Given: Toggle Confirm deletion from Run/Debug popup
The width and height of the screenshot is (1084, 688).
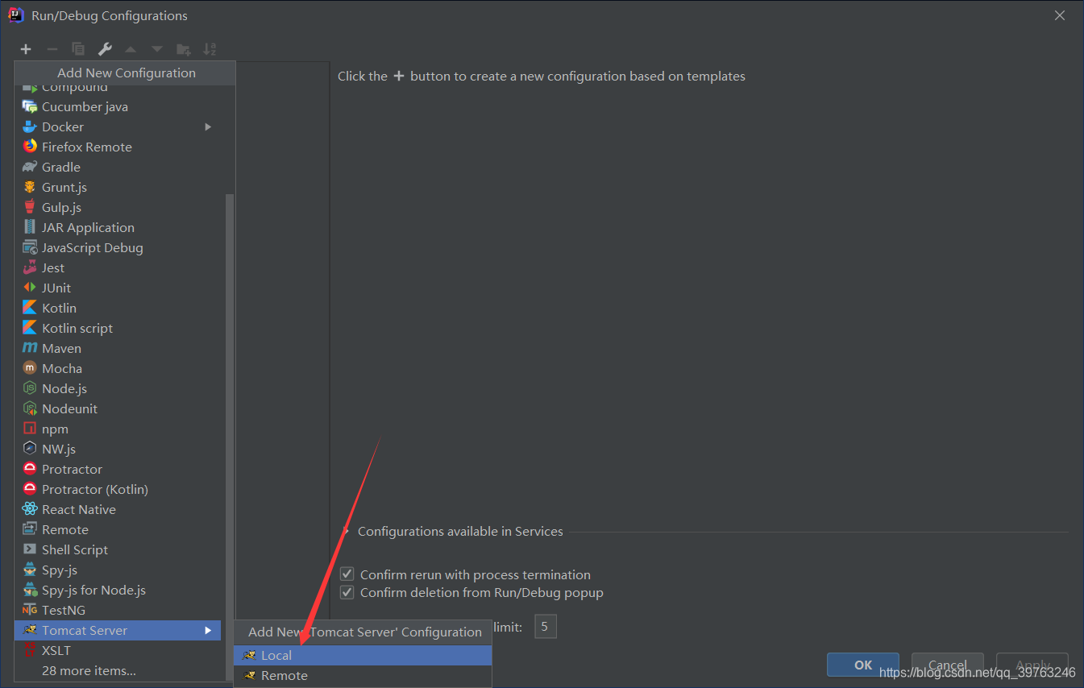Looking at the screenshot, I should pyautogui.click(x=347, y=592).
